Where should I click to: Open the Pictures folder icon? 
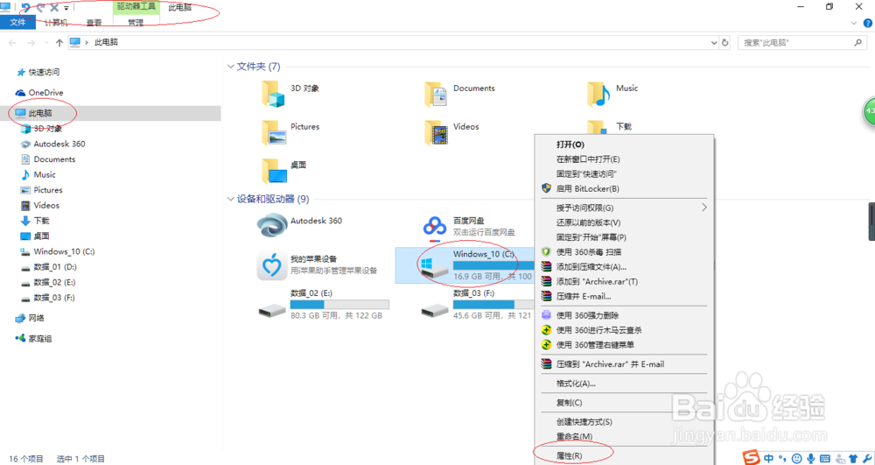point(273,132)
